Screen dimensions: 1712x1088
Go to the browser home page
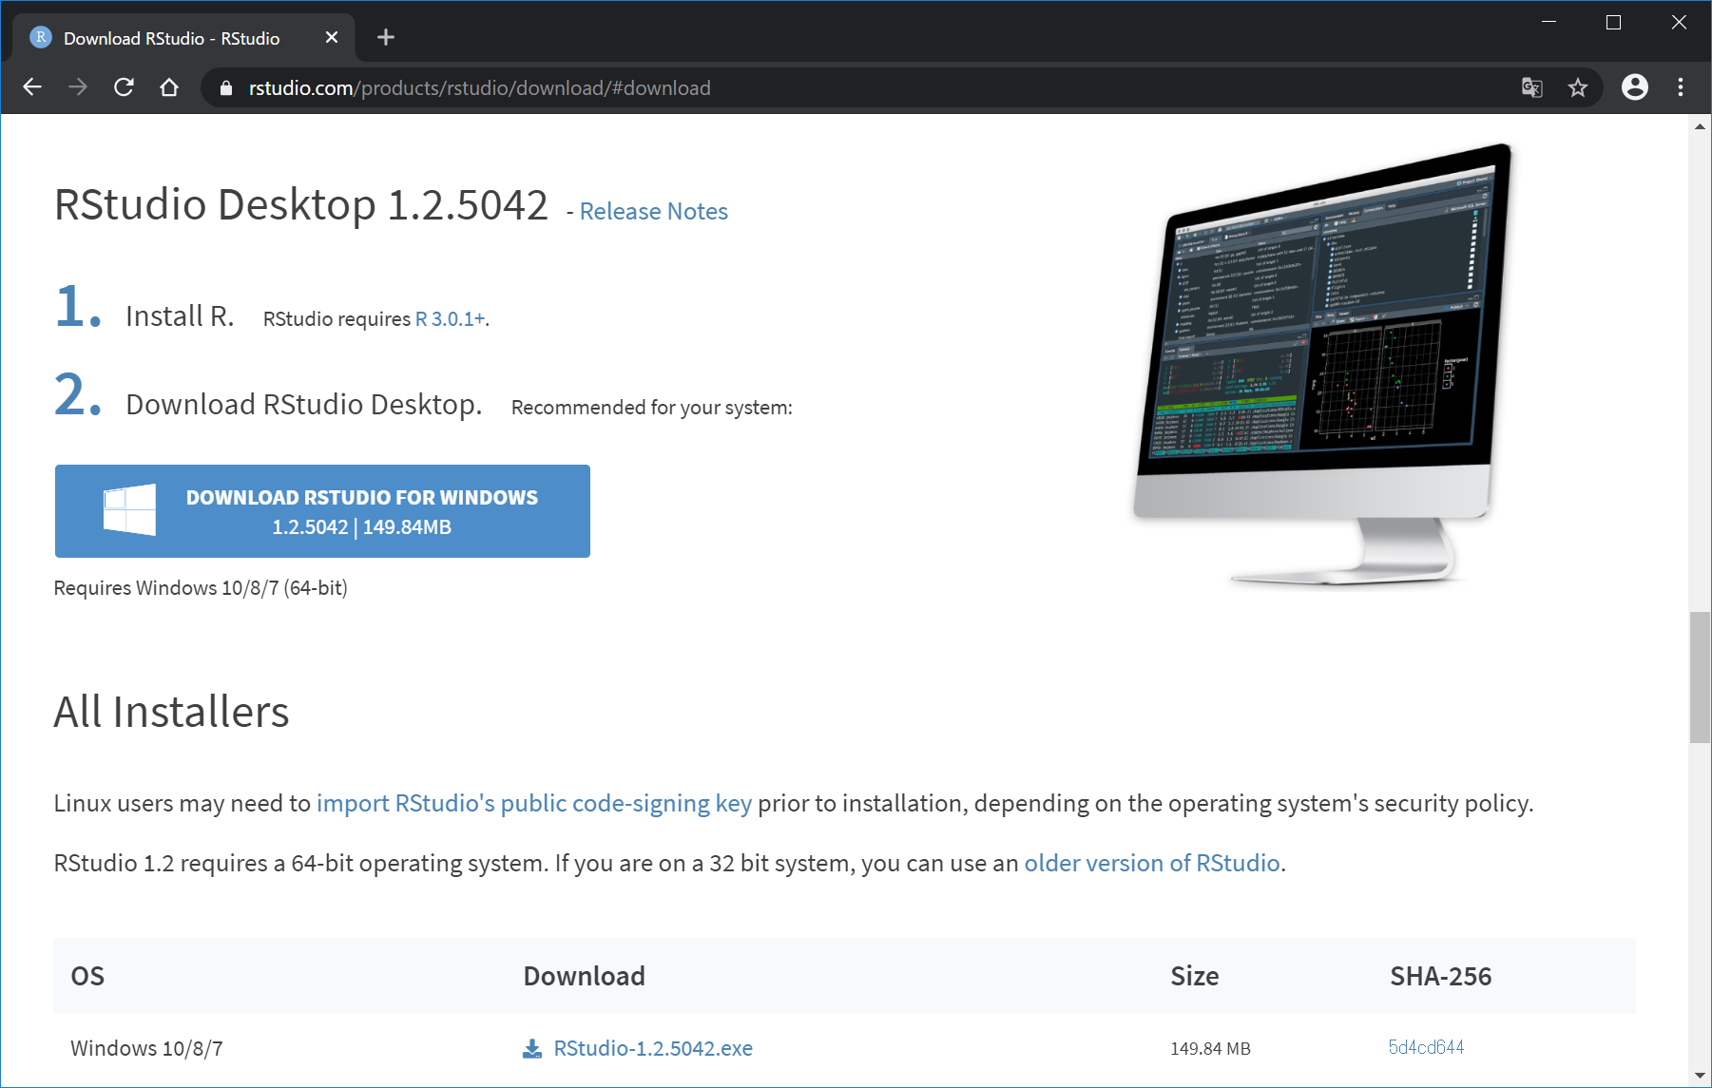coord(169,87)
